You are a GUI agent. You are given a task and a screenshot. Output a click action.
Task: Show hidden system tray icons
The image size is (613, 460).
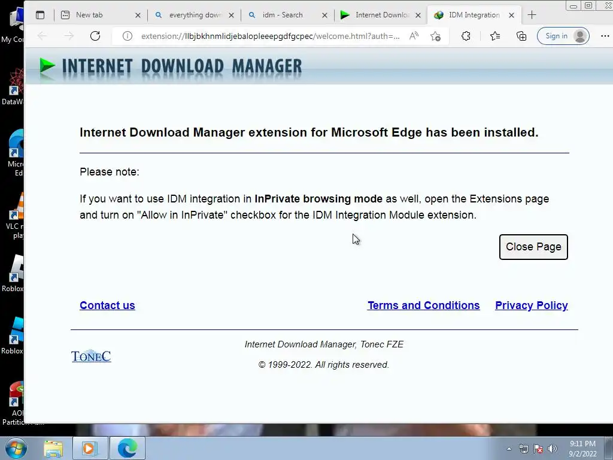pos(509,449)
